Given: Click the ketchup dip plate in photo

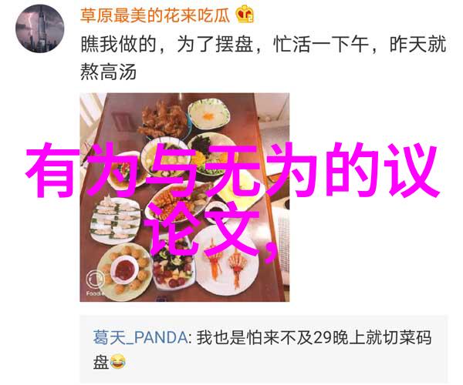Looking at the screenshot, I should 125,269.
